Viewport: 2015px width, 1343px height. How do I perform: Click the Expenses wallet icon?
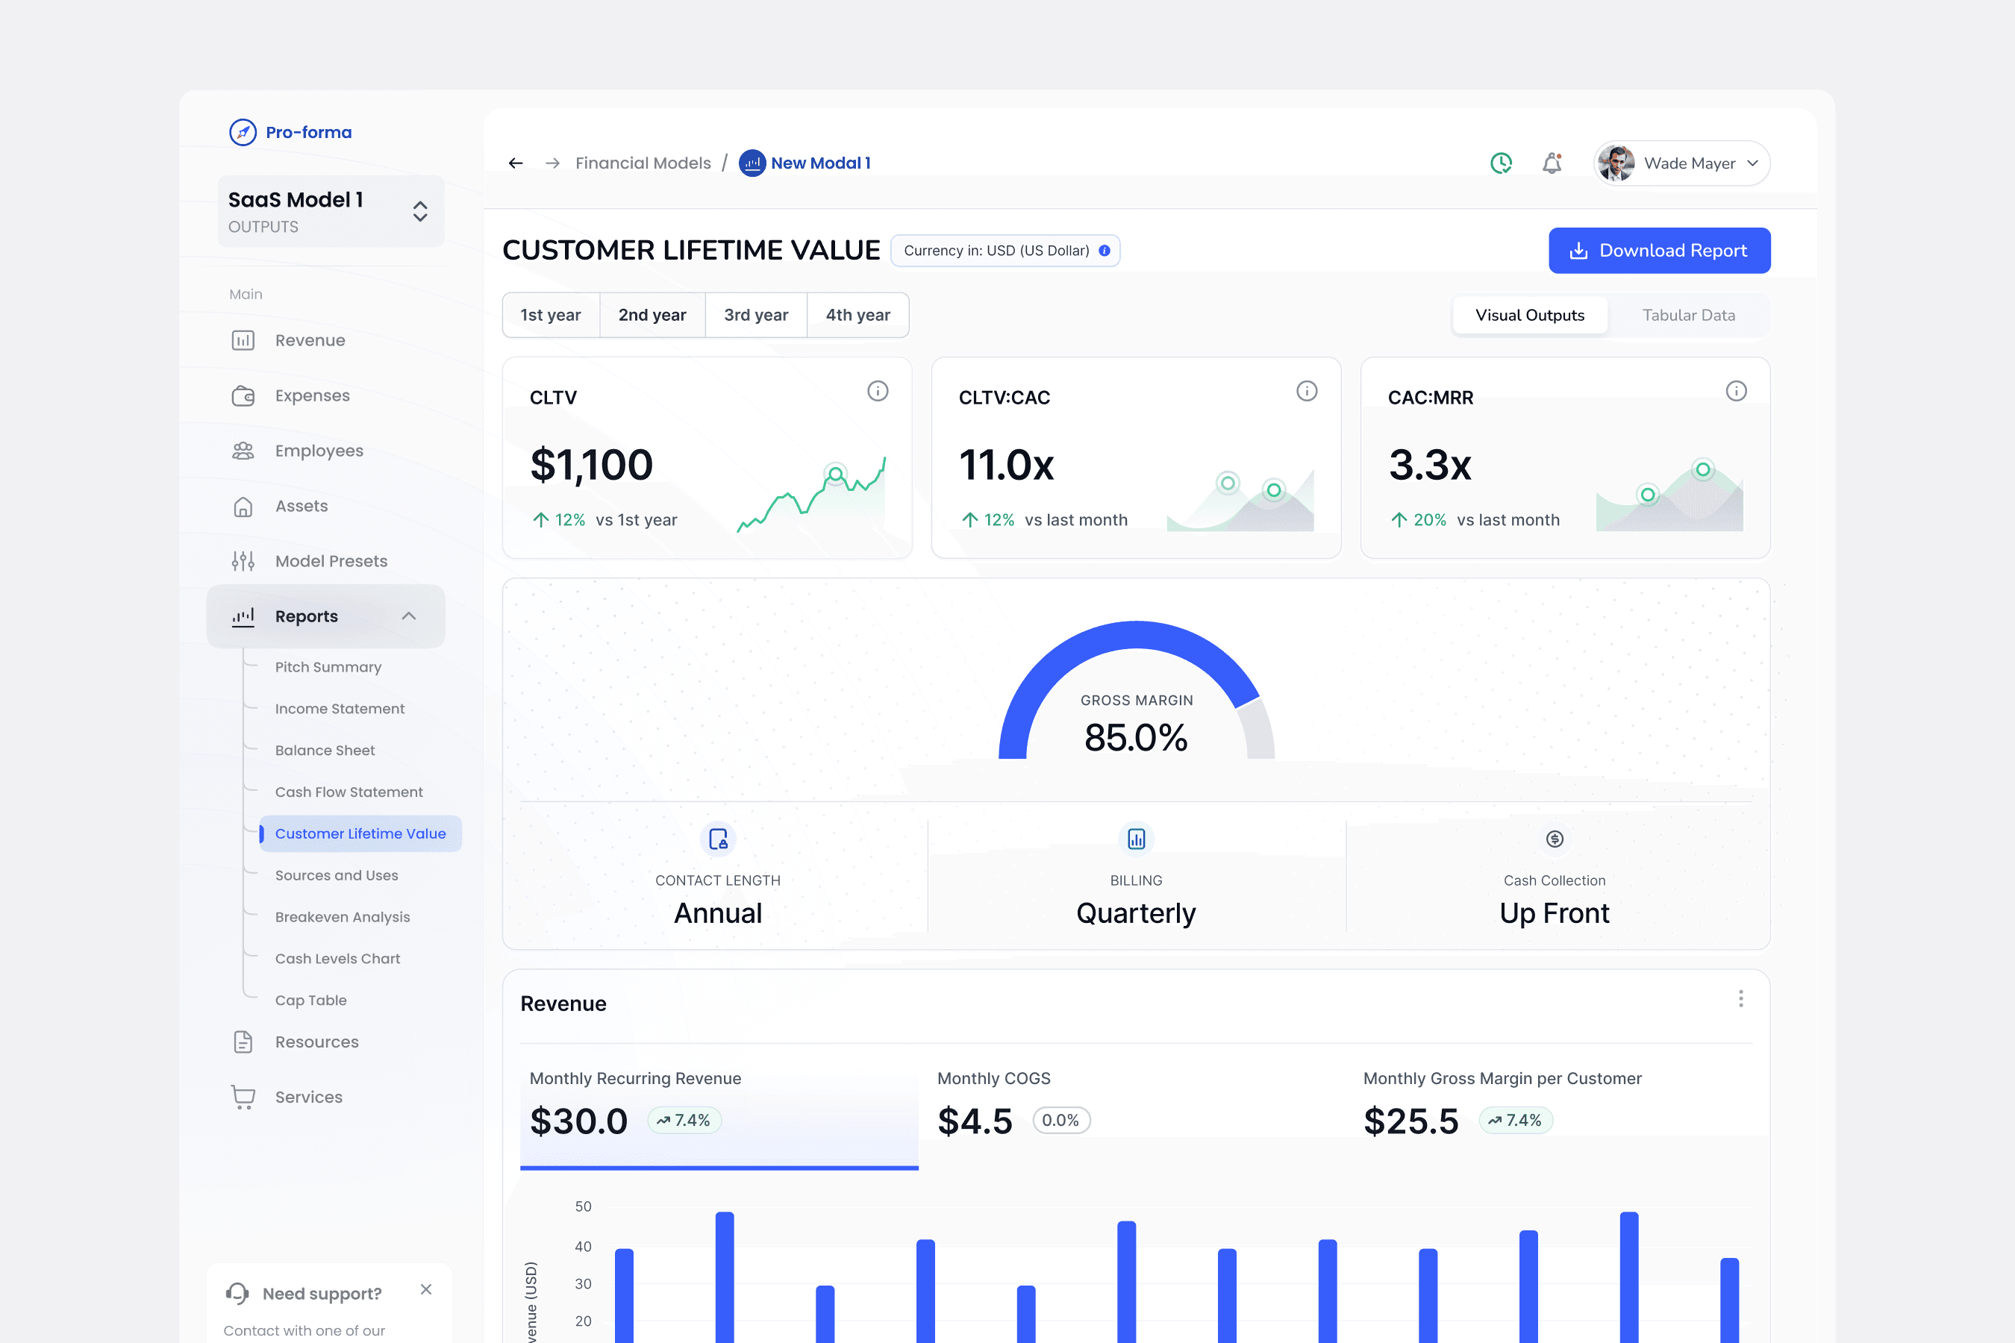pos(243,395)
